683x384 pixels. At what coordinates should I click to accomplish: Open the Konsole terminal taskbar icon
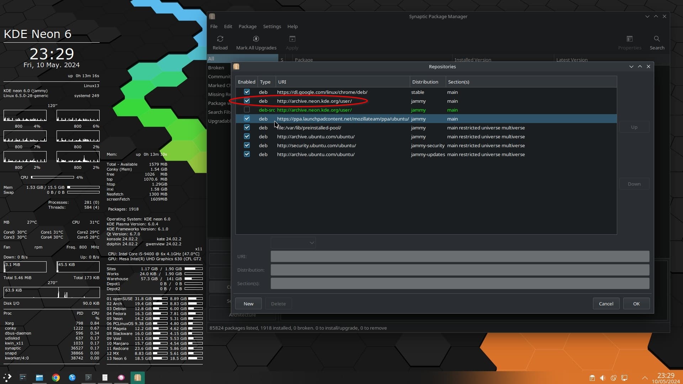click(x=88, y=377)
